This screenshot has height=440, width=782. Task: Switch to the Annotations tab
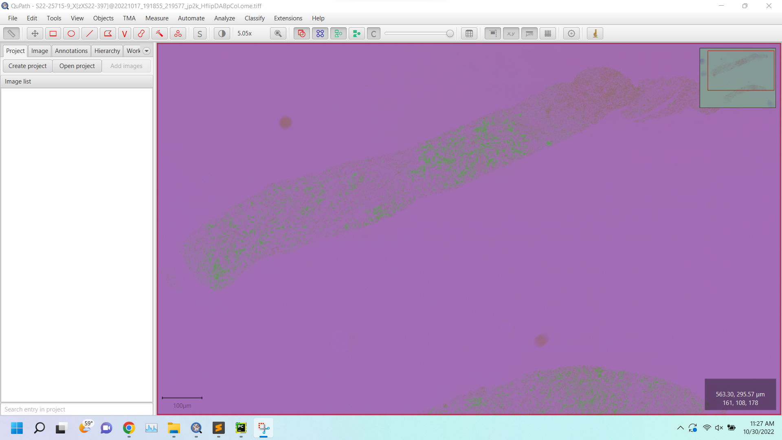point(71,51)
